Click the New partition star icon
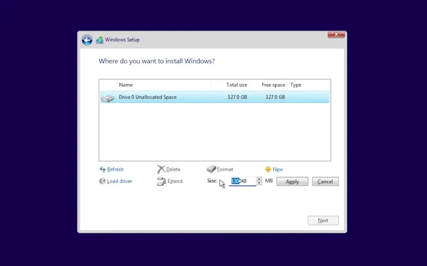 point(269,169)
